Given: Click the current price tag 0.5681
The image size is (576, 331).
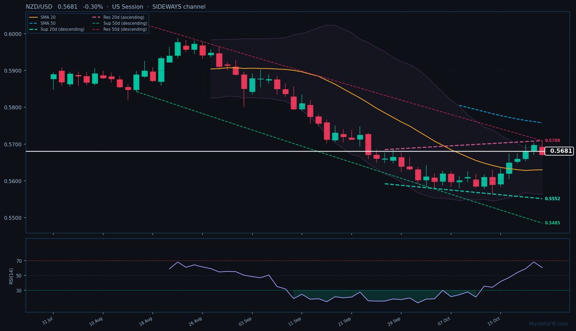Looking at the screenshot, I should pyautogui.click(x=560, y=151).
